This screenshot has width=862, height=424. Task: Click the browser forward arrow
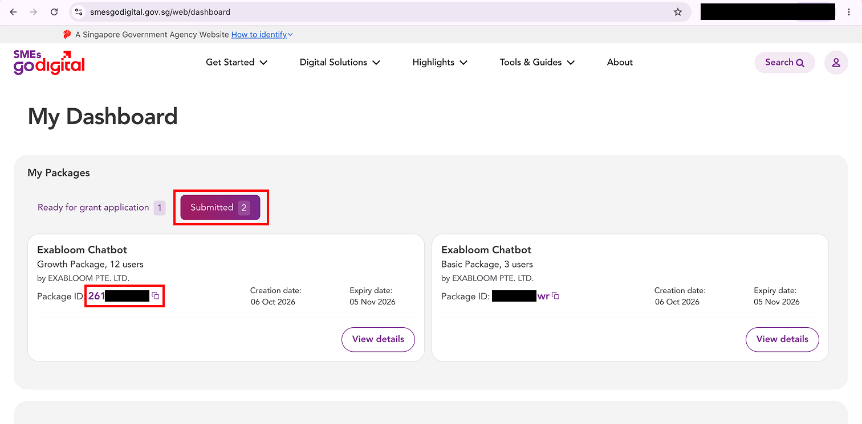[34, 12]
